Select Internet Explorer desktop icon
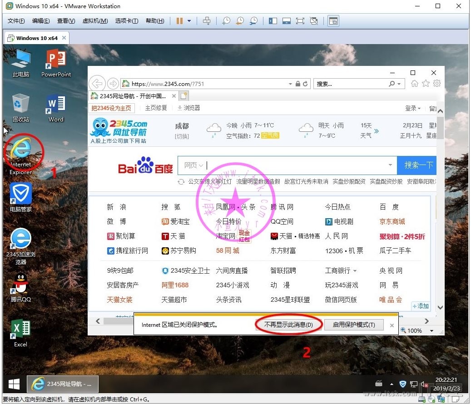 pos(21,156)
